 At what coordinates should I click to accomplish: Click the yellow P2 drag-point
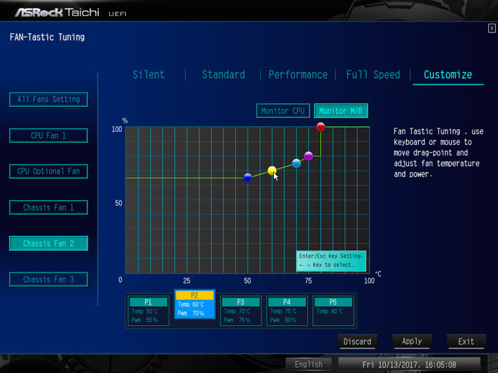pyautogui.click(x=272, y=171)
